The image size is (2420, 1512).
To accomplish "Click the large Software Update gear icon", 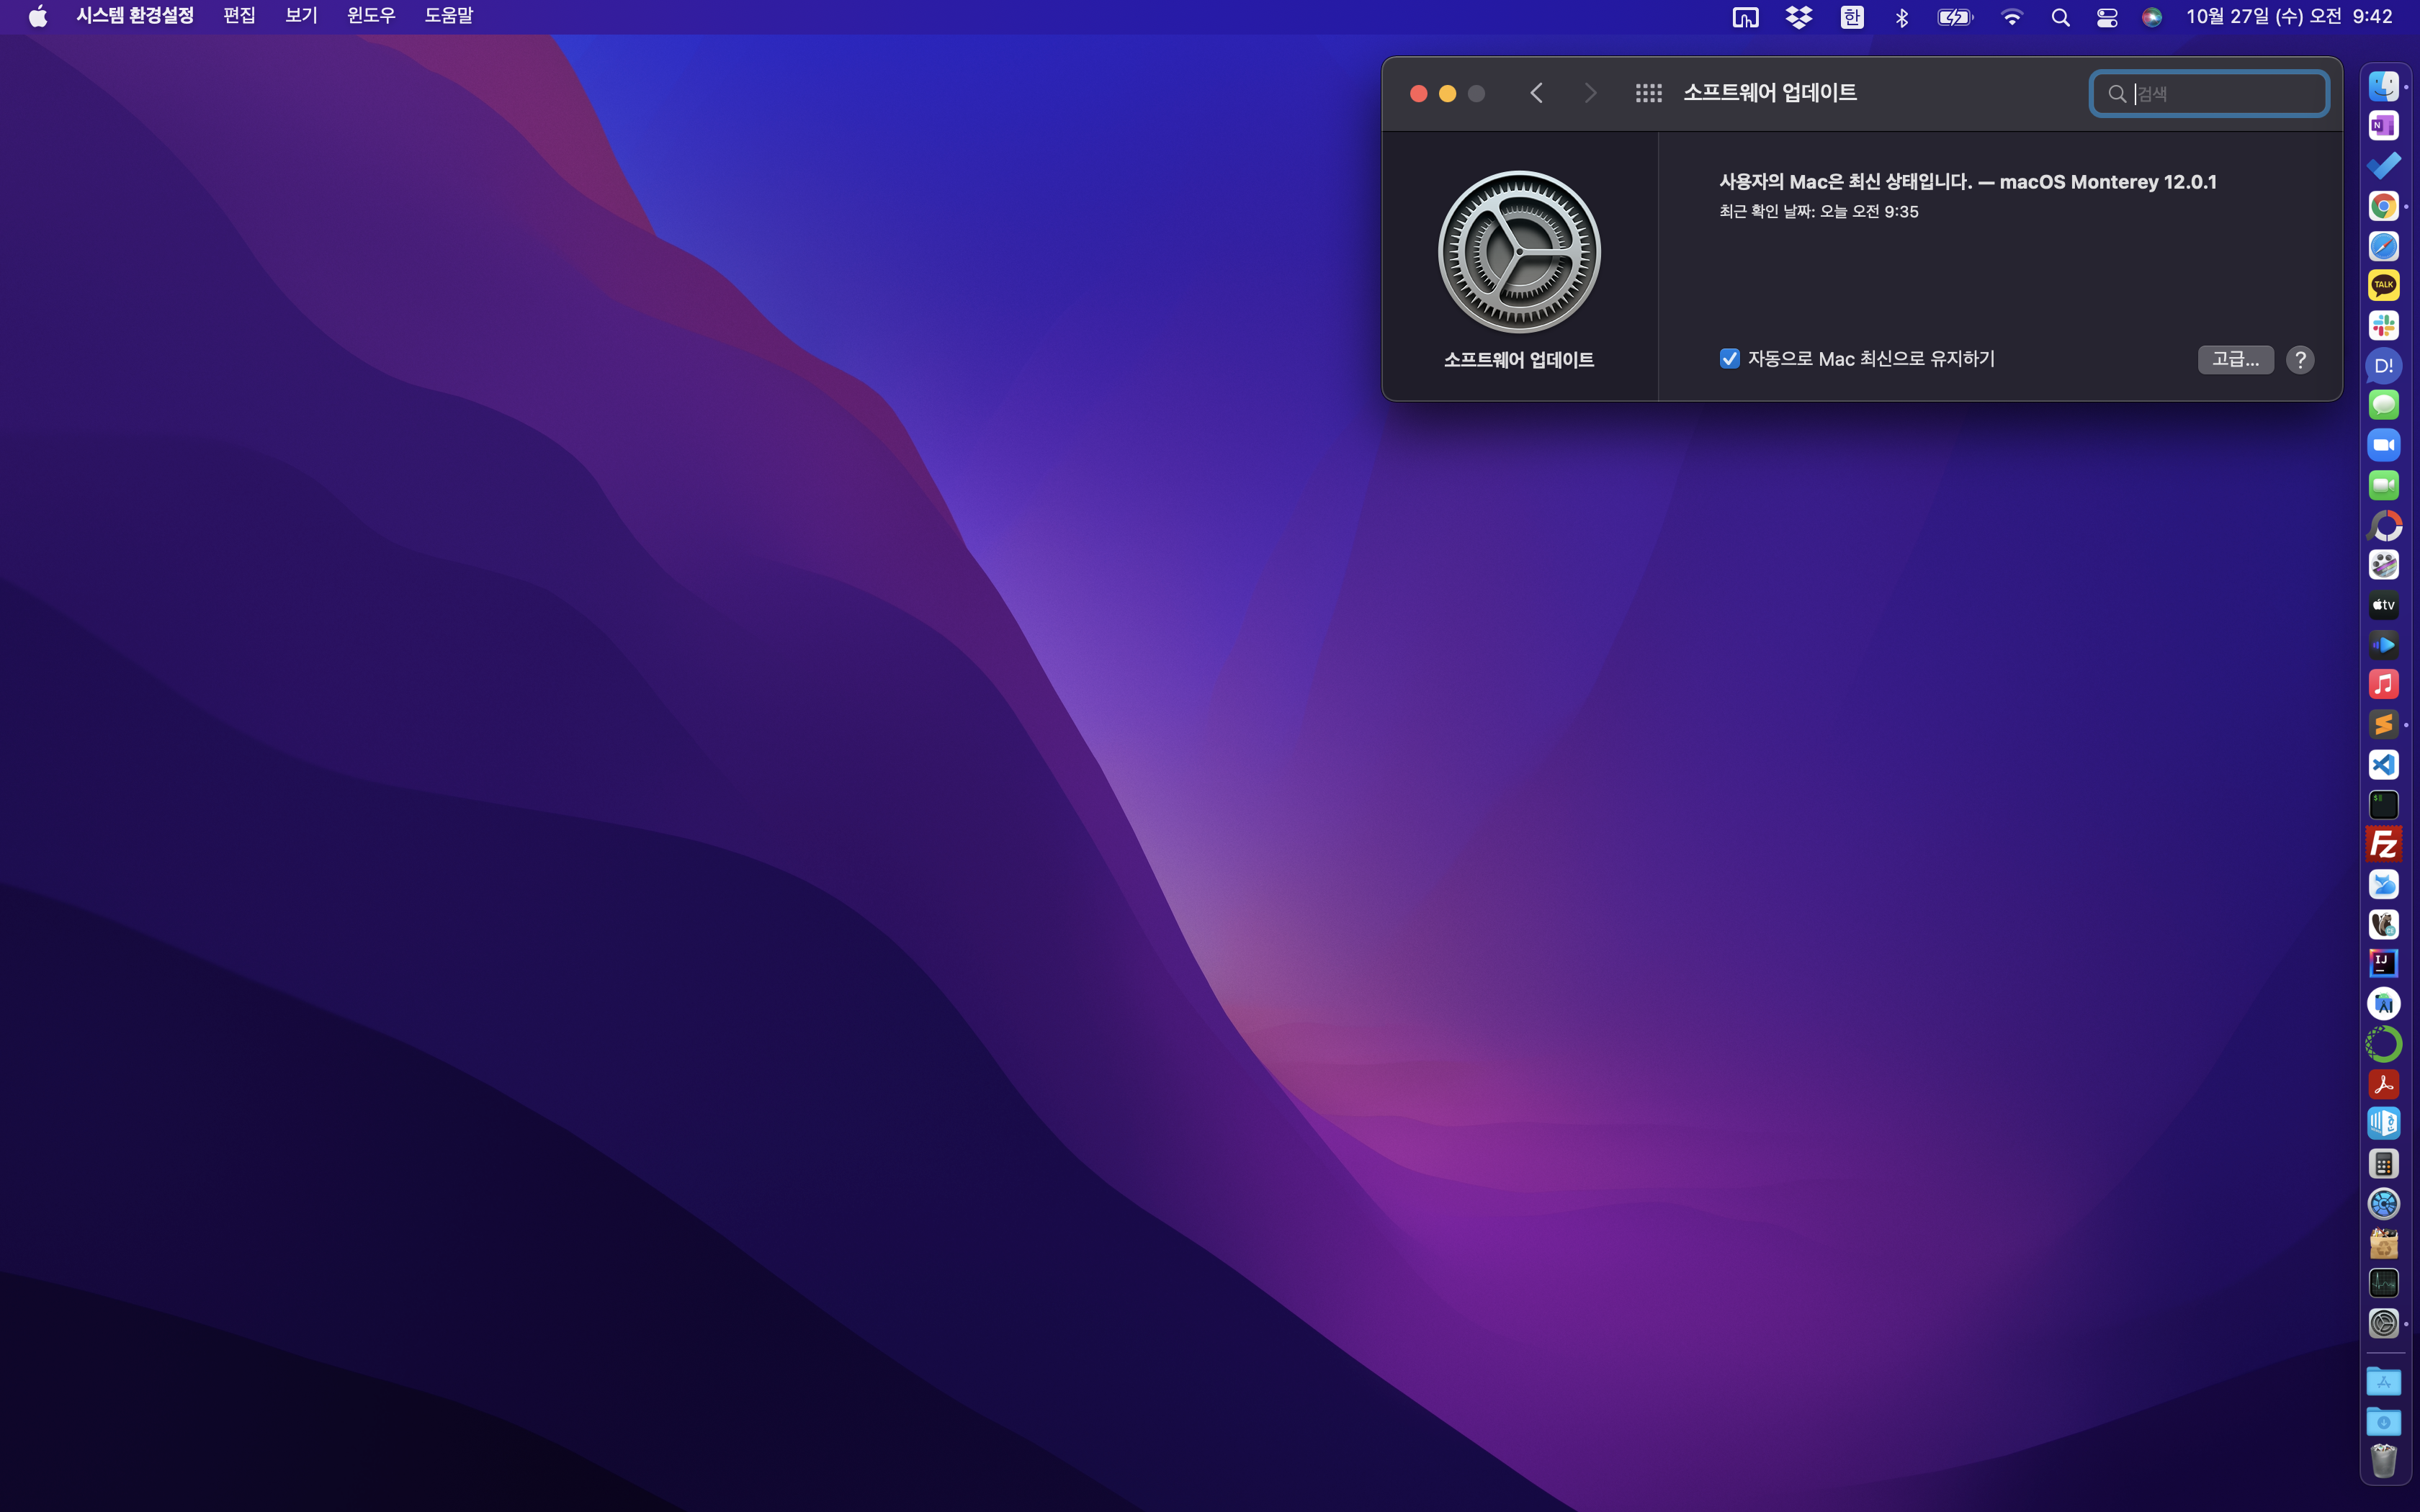I will tap(1518, 252).
